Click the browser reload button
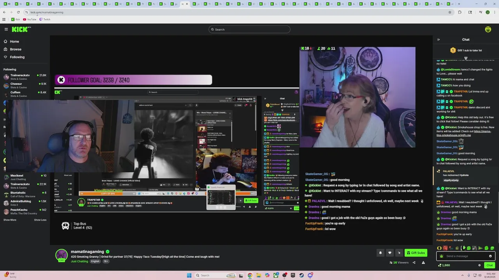 click(x=18, y=12)
